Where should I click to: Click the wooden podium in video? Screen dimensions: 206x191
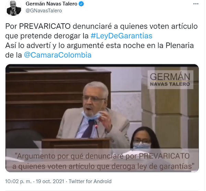pyautogui.click(x=76, y=144)
